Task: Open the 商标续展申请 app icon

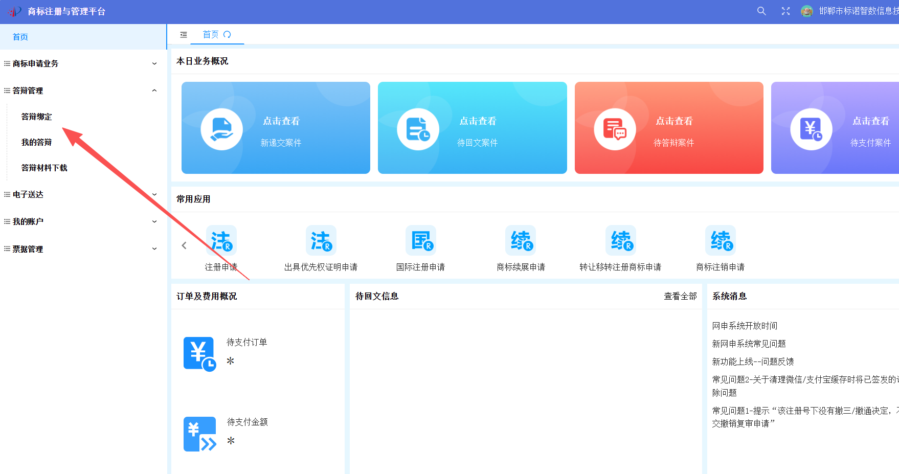Action: 521,240
